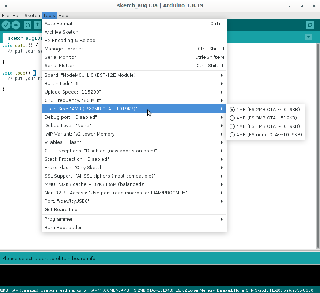This screenshot has width=320, height=293.
Task: Click the Upload arrow toolbar icon
Action: pyautogui.click(x=16, y=25)
